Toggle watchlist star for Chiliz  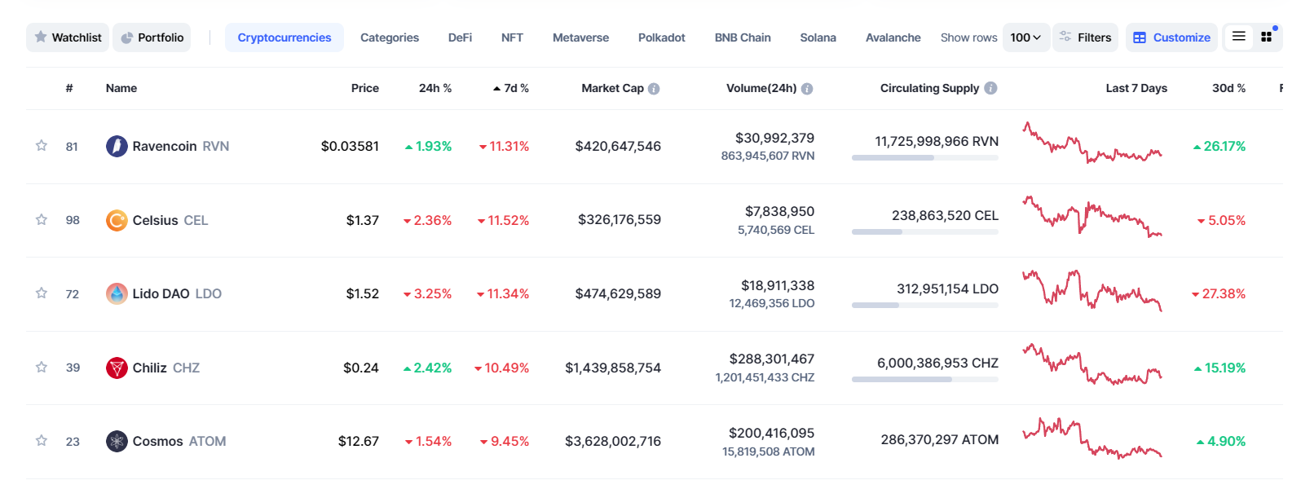(42, 367)
